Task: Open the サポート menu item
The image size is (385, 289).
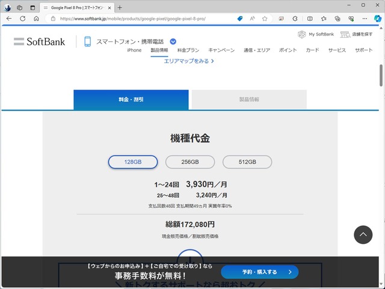Action: tap(363, 50)
